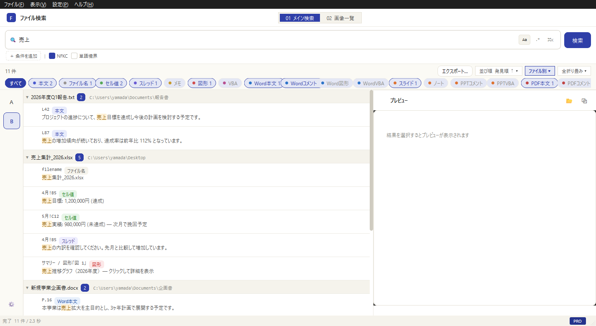Collapse the 新規事業企画書.docx group
The height and width of the screenshot is (326, 596).
(x=27, y=288)
